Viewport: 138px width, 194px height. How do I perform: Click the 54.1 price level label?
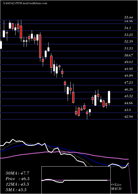click(x=128, y=28)
